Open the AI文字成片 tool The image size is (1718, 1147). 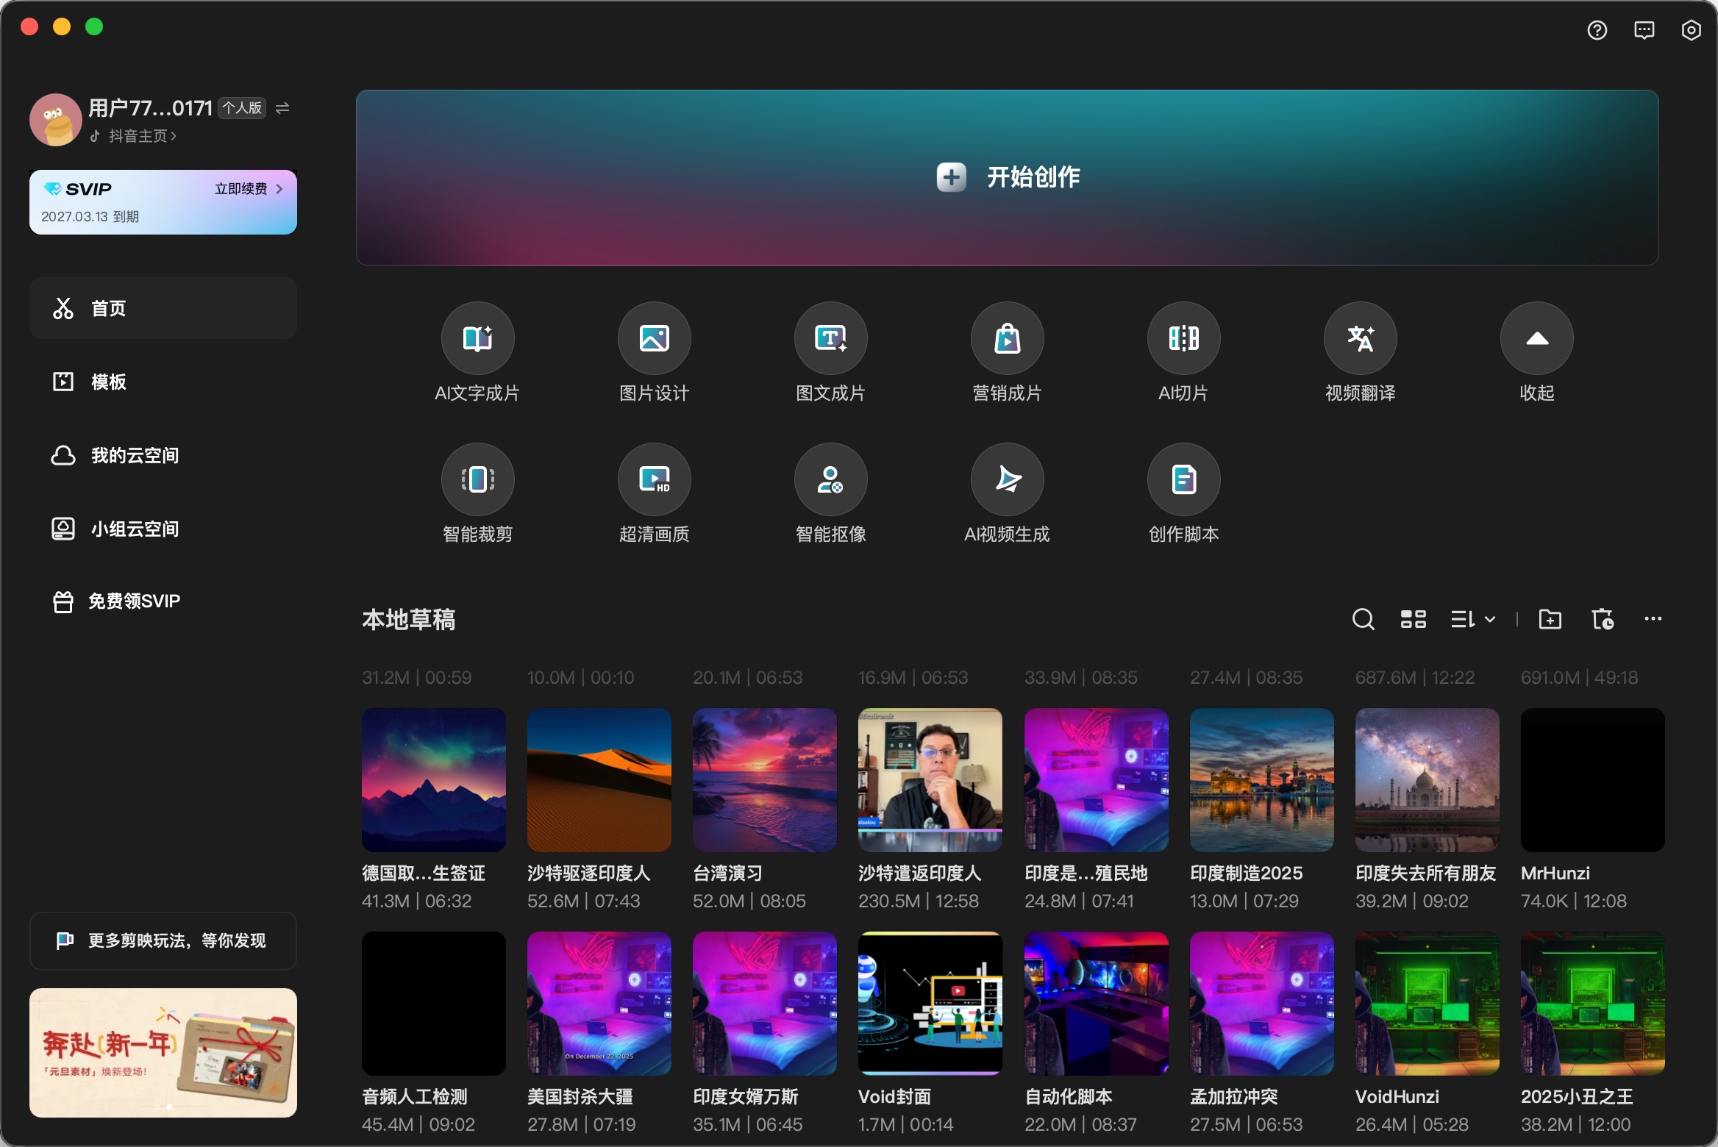click(x=477, y=339)
